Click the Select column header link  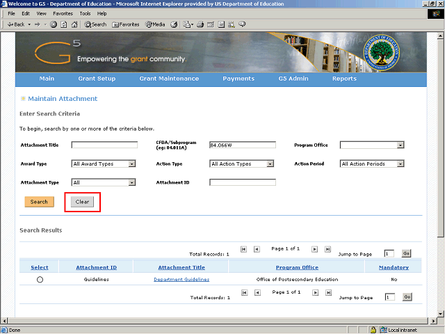point(40,267)
